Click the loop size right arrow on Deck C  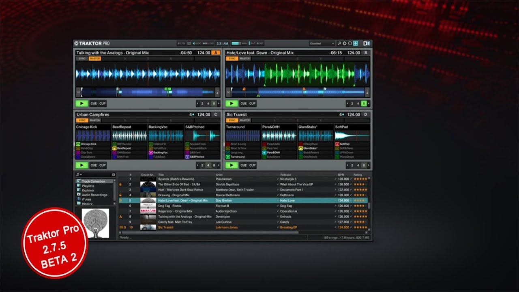[x=218, y=165]
